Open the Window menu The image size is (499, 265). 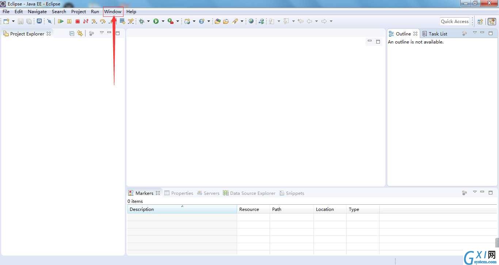point(113,11)
